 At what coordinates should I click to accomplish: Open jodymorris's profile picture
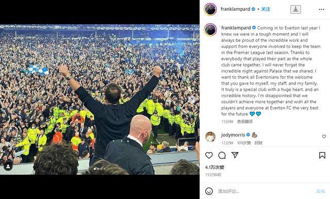tap(210, 137)
